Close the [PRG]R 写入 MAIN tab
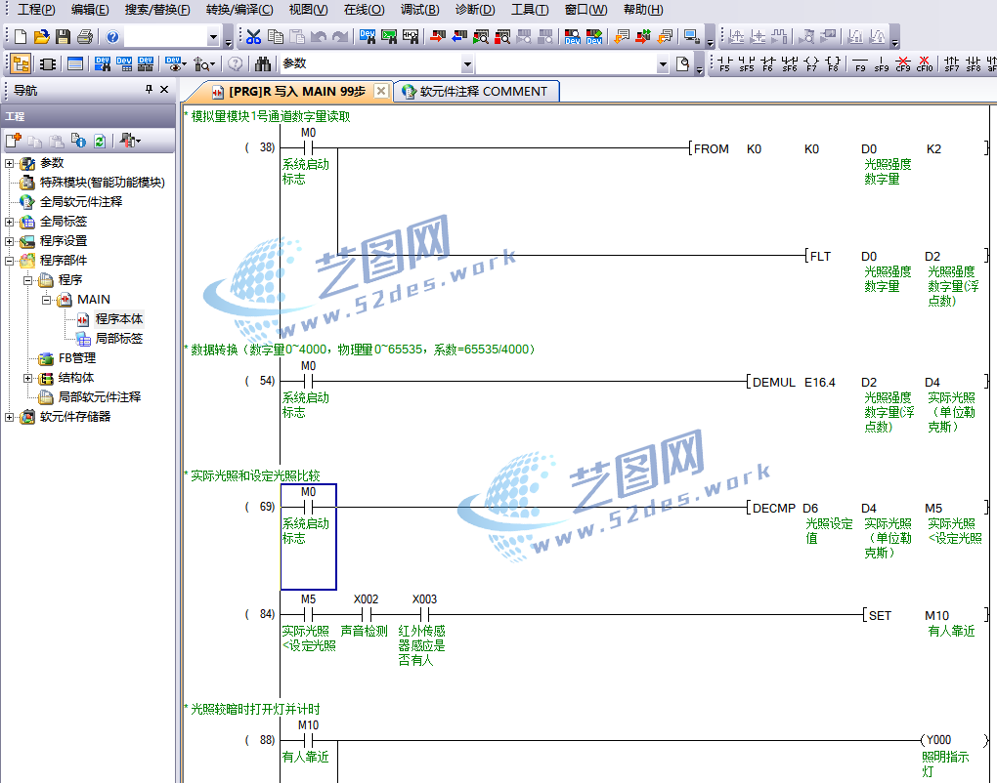Screen dimensions: 997x783 click(381, 91)
